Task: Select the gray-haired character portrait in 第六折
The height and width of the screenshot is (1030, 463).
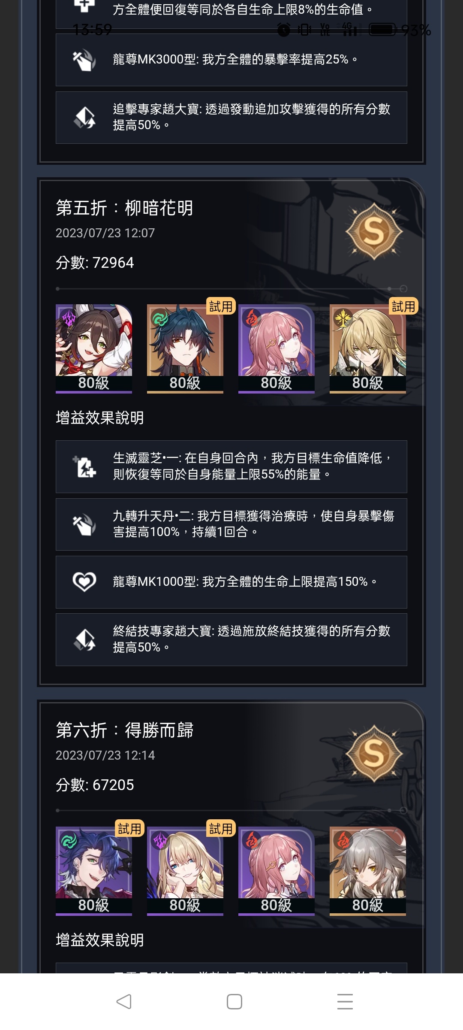Action: (368, 871)
